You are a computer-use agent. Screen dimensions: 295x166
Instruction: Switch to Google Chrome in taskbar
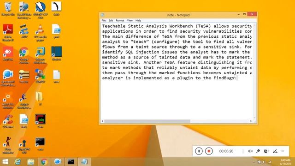click(44, 162)
